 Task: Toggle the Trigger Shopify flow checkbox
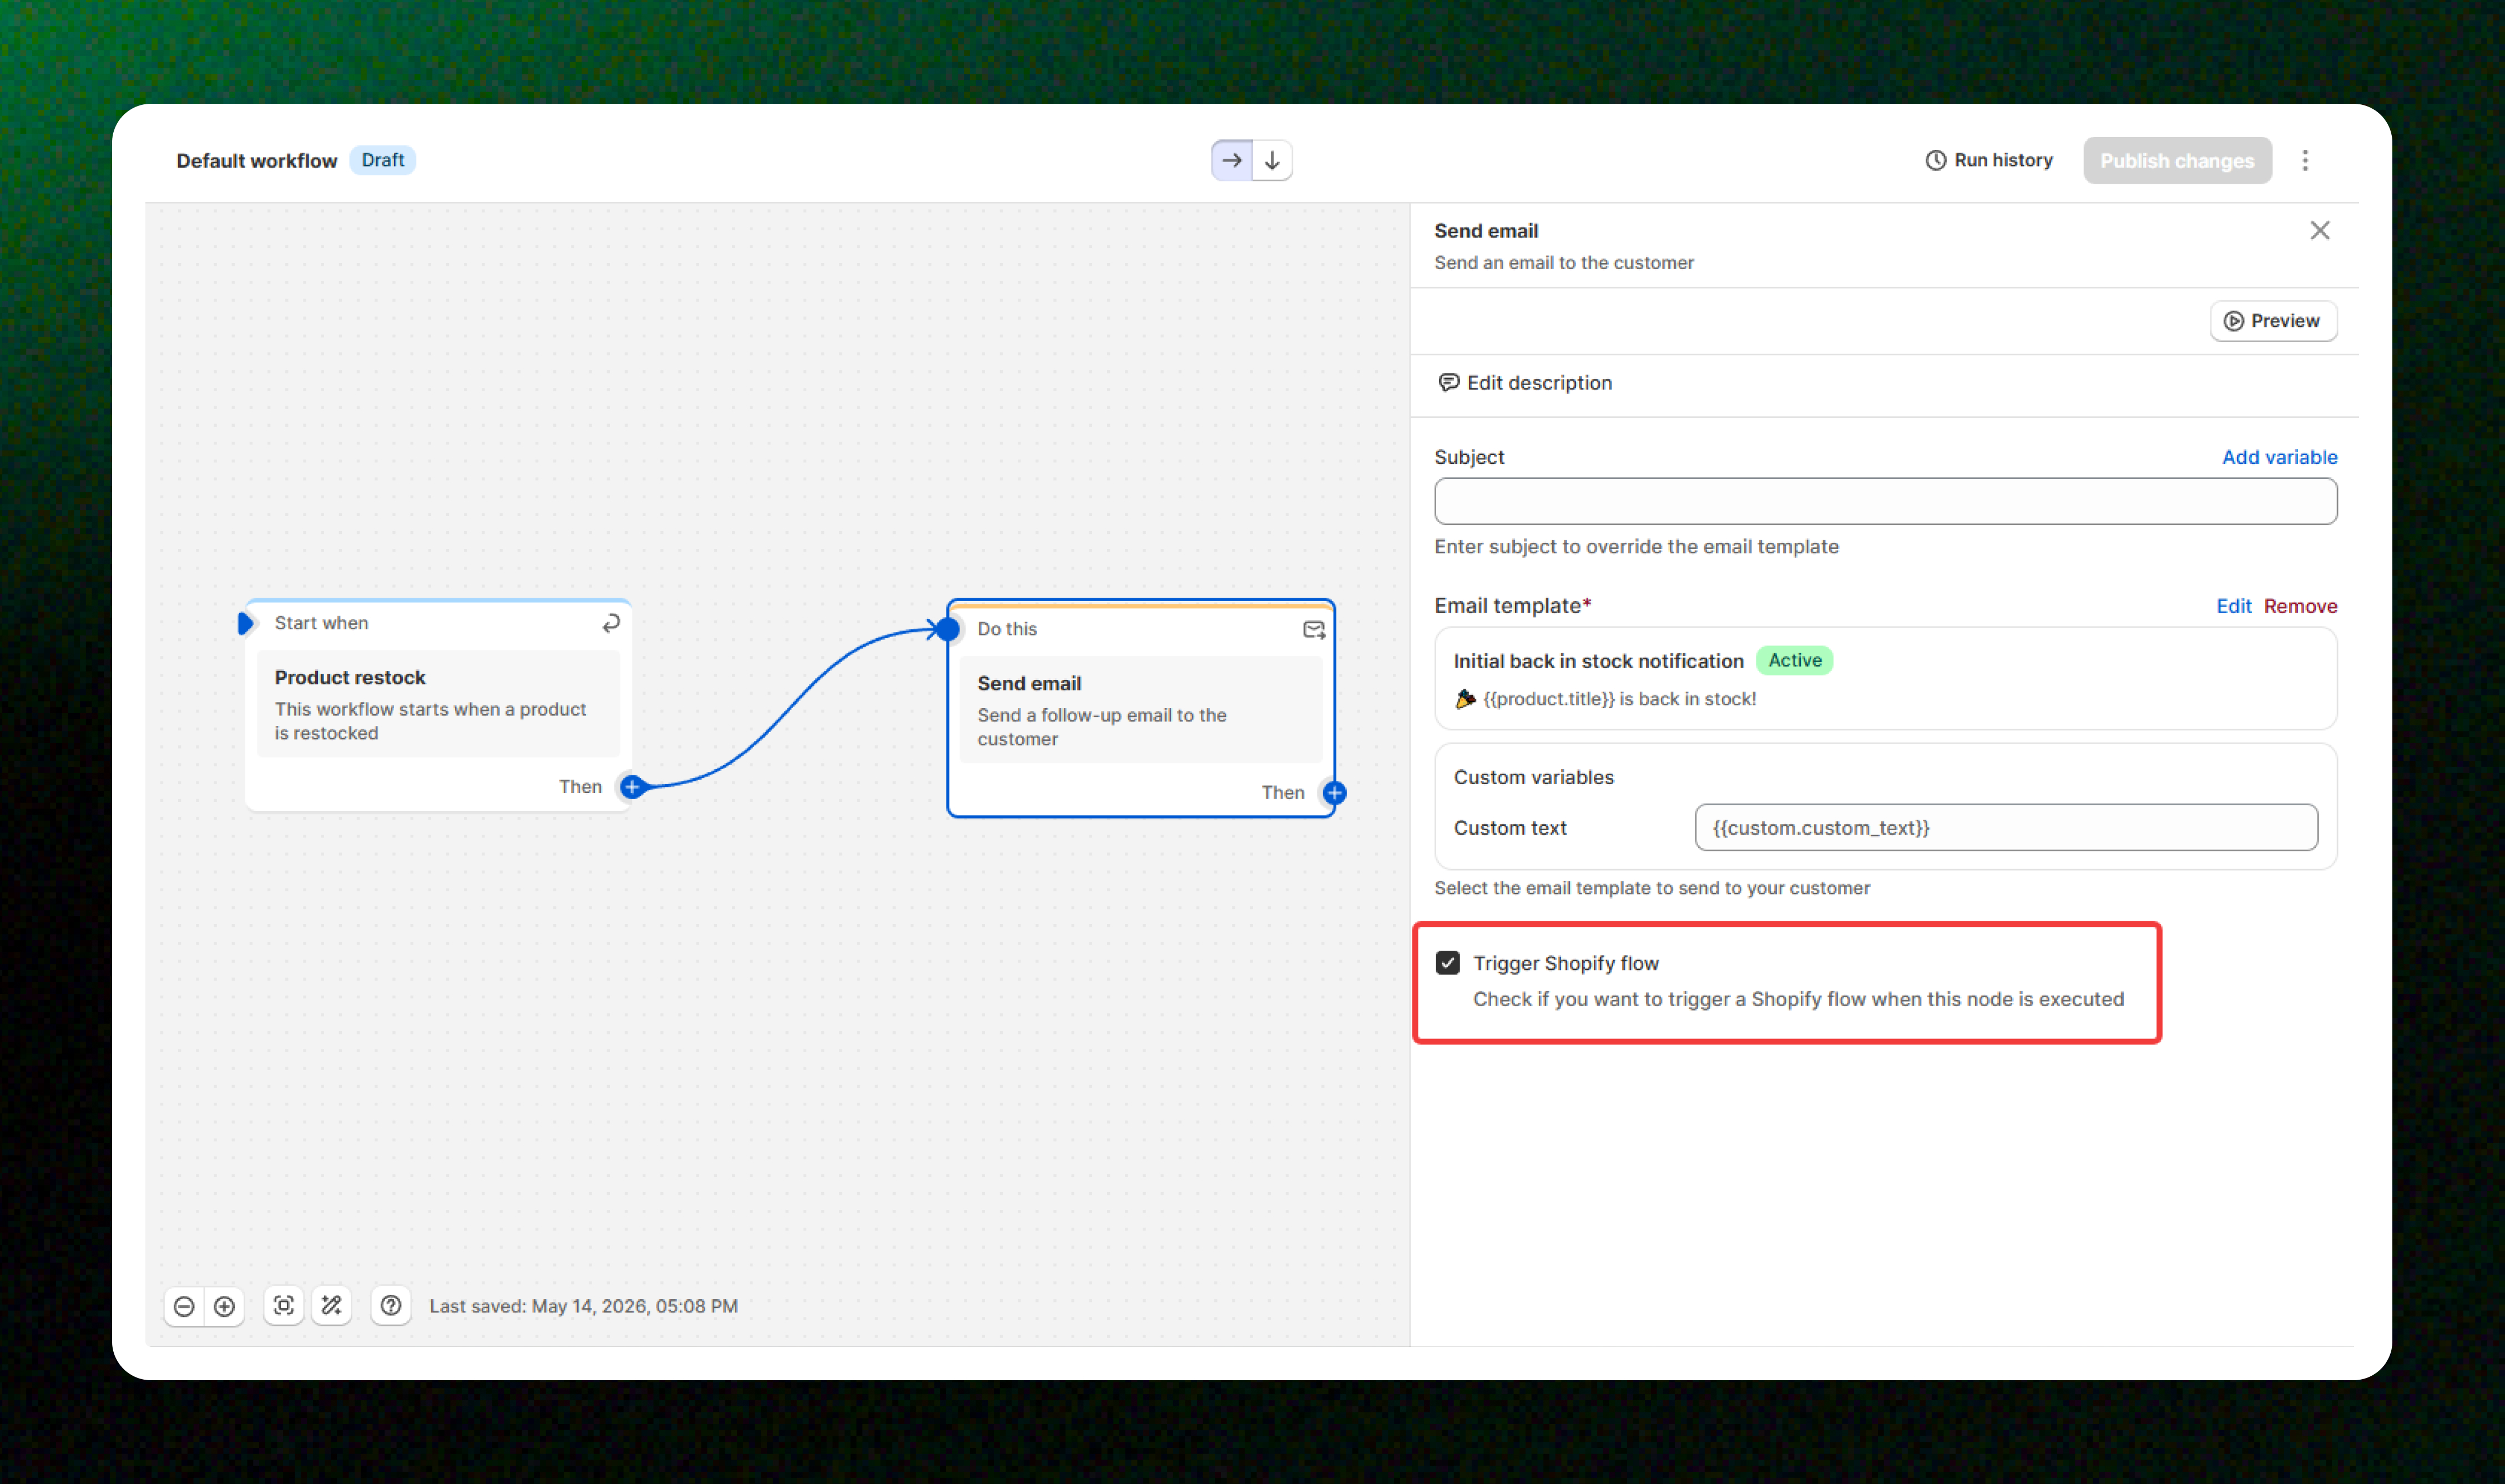coord(1447,963)
